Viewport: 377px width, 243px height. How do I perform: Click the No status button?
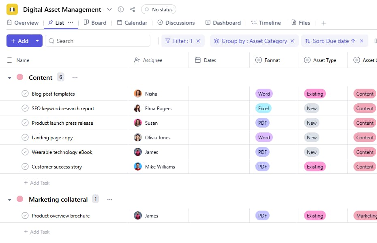[159, 9]
